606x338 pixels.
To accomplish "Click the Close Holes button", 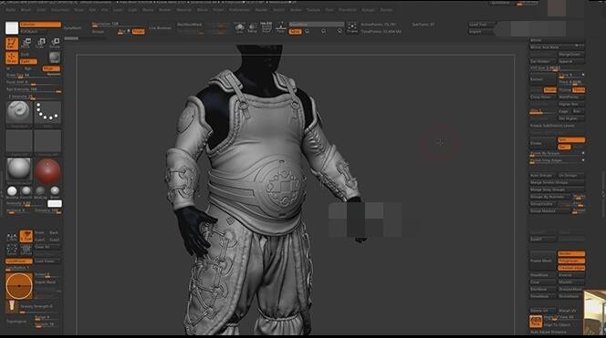I will (542, 97).
